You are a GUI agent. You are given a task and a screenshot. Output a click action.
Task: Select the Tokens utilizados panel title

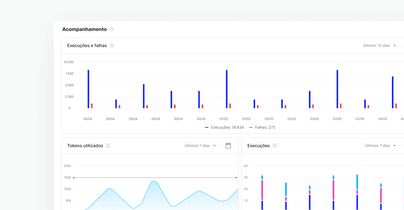[85, 146]
